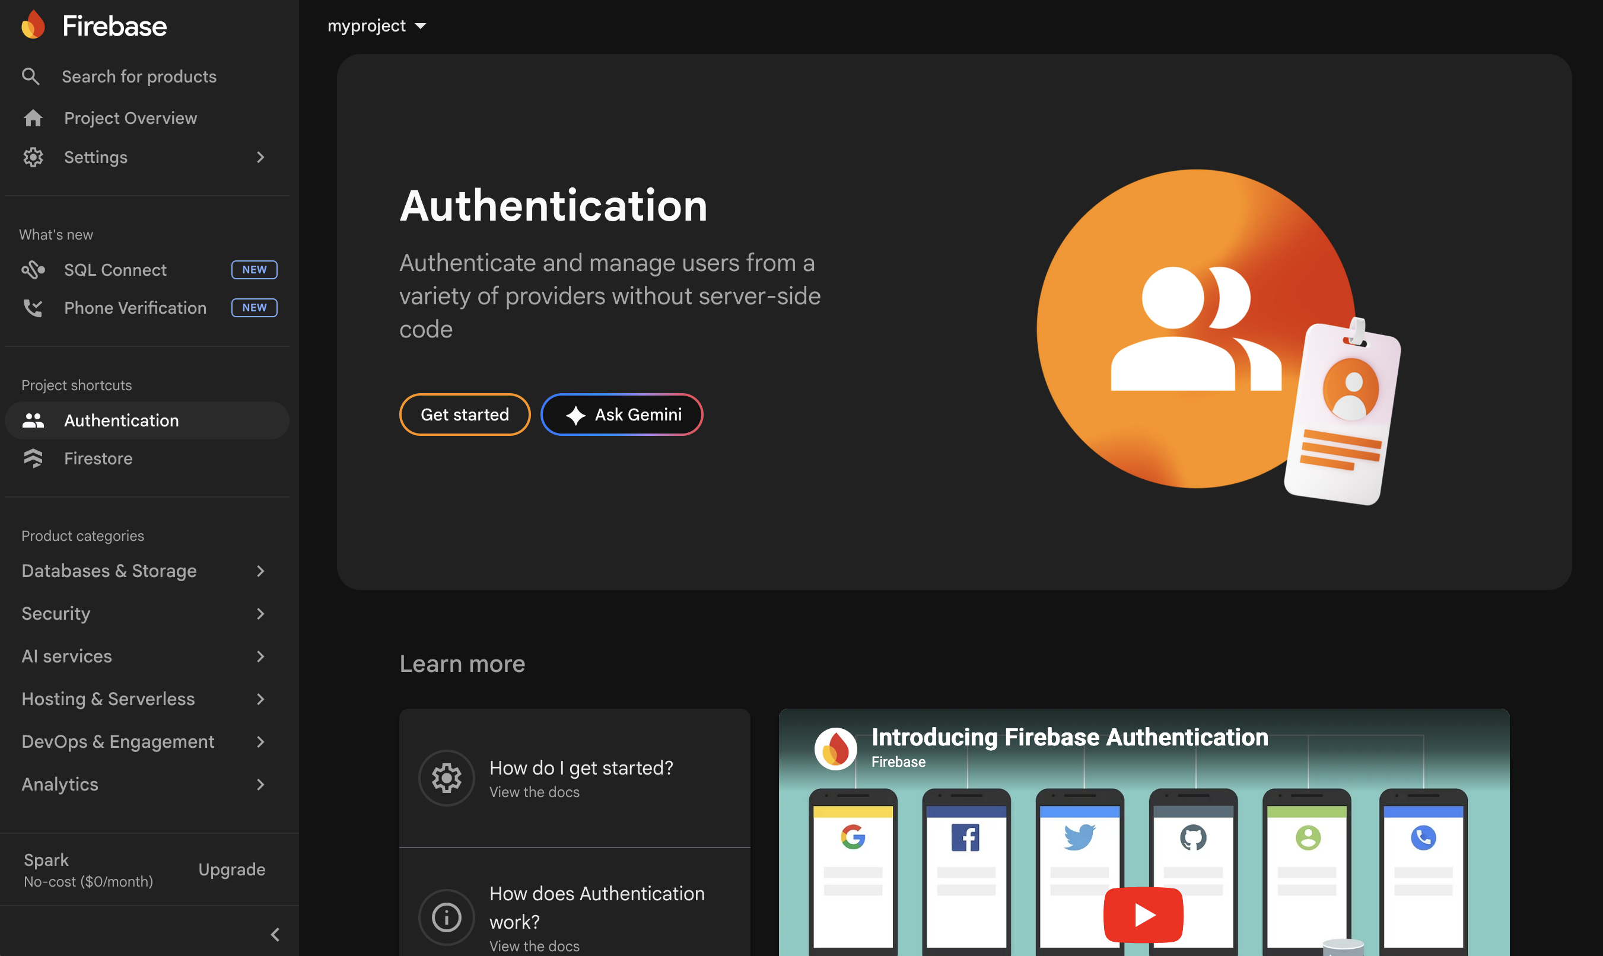Click the Learn more heading
Viewport: 1603px width, 956px height.
[462, 664]
